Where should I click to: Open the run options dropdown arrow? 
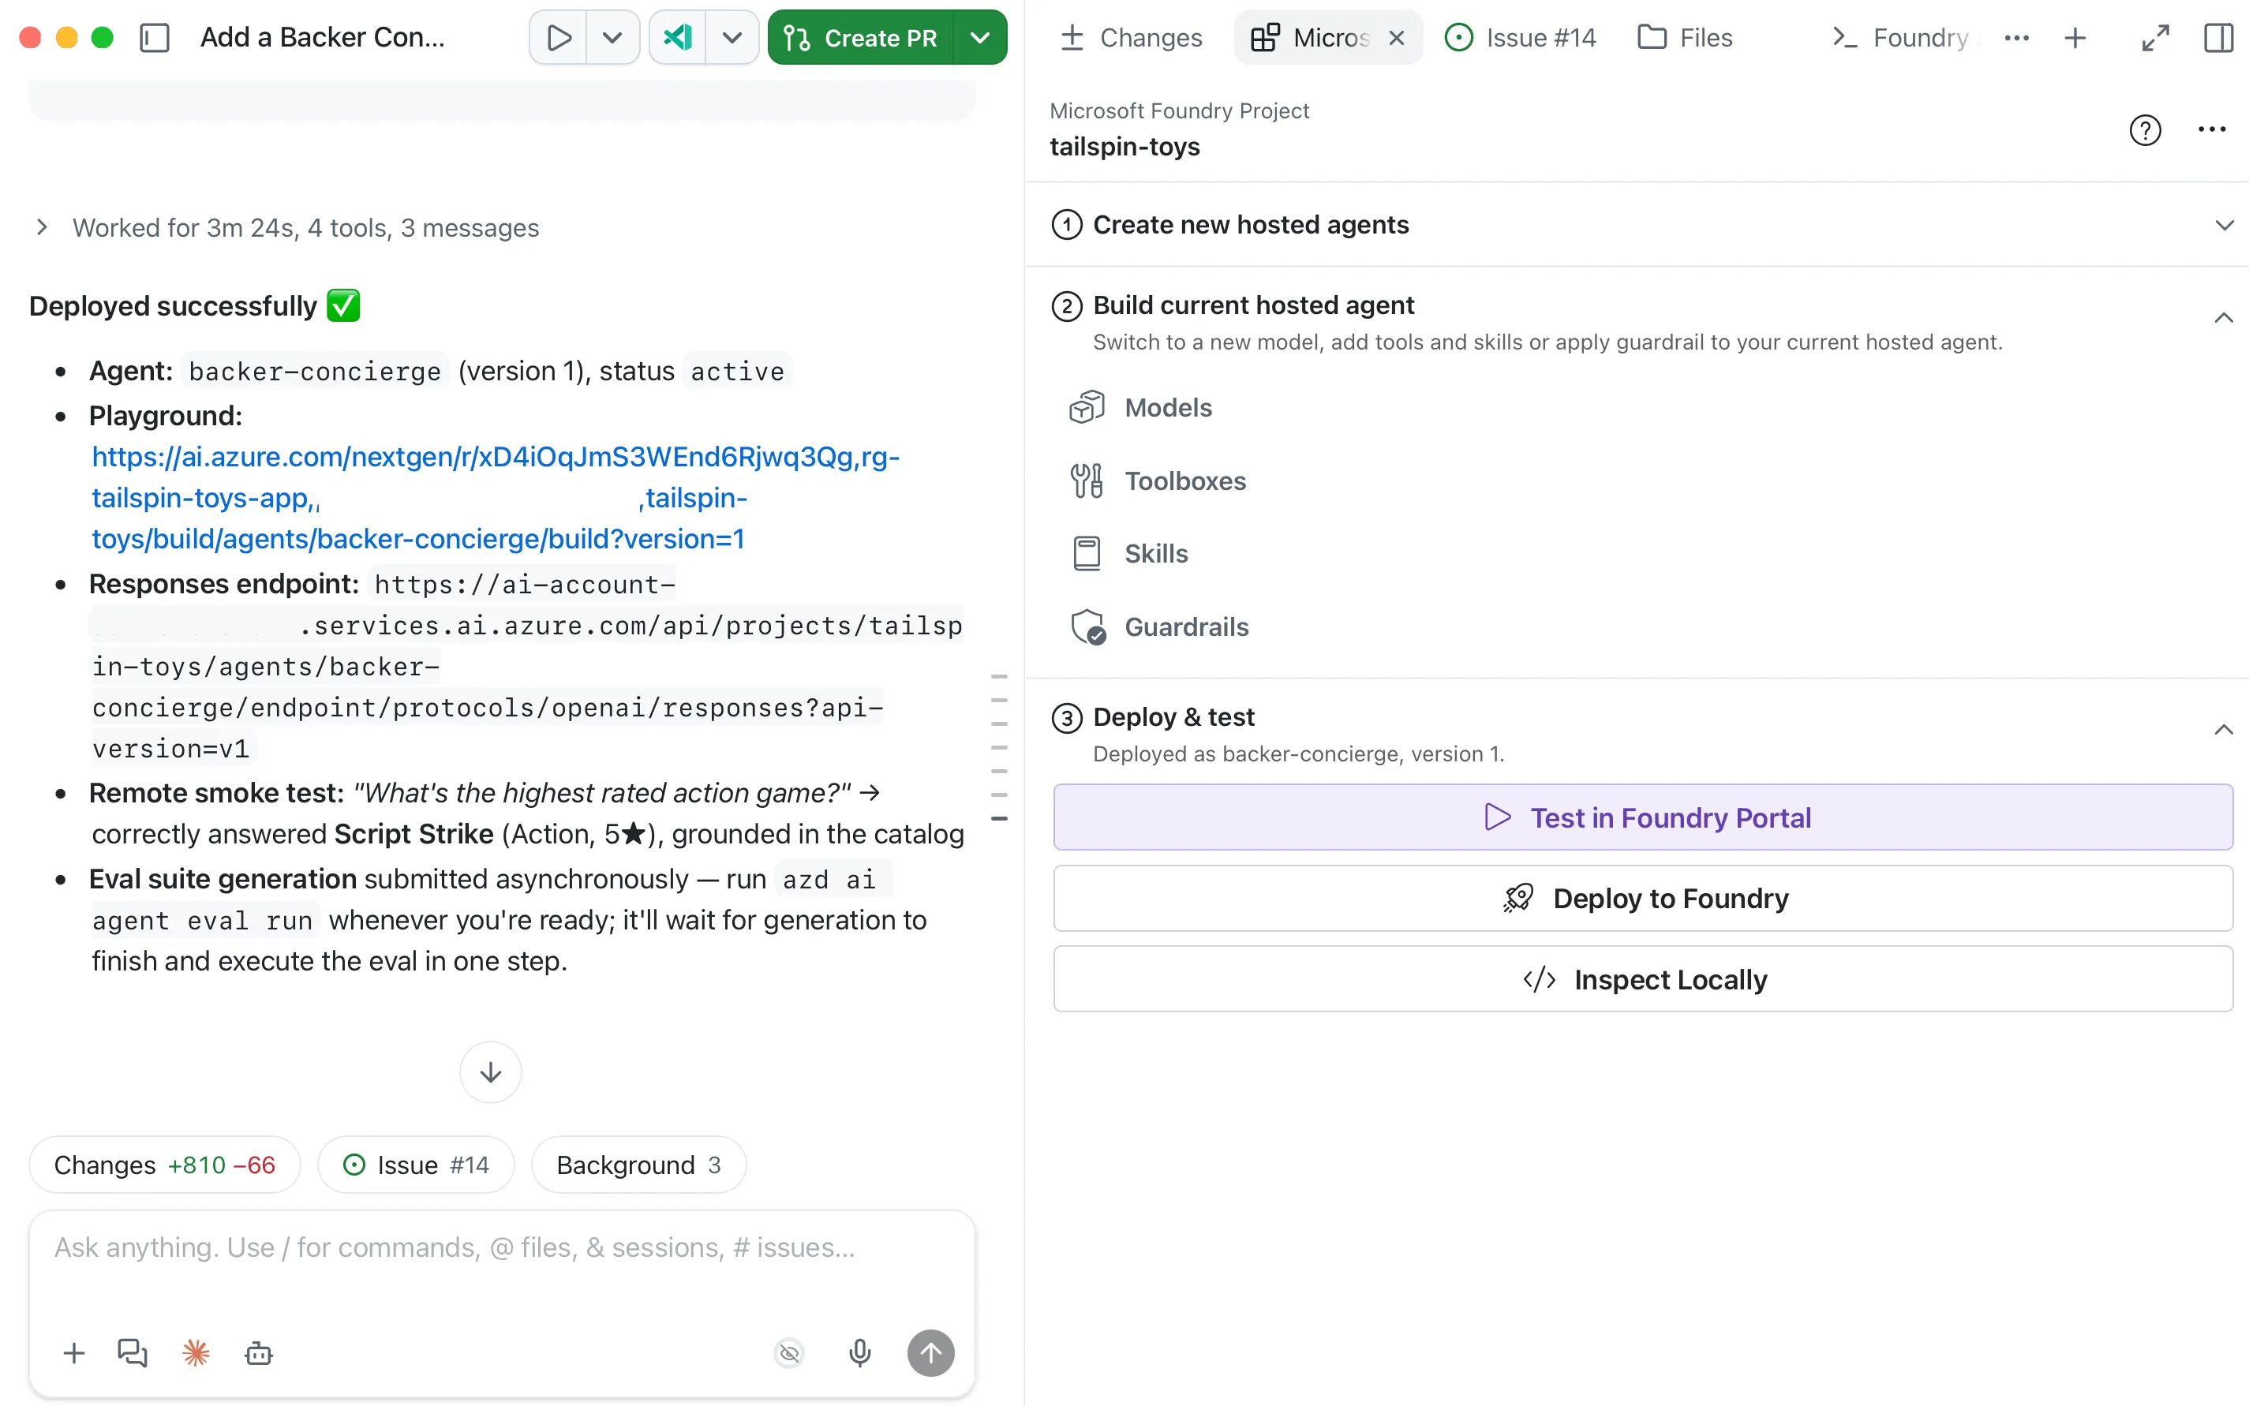click(612, 37)
